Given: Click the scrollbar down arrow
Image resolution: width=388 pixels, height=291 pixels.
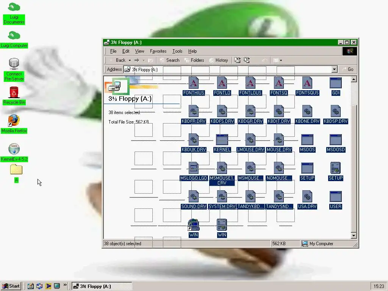Looking at the screenshot, I should pos(354,236).
